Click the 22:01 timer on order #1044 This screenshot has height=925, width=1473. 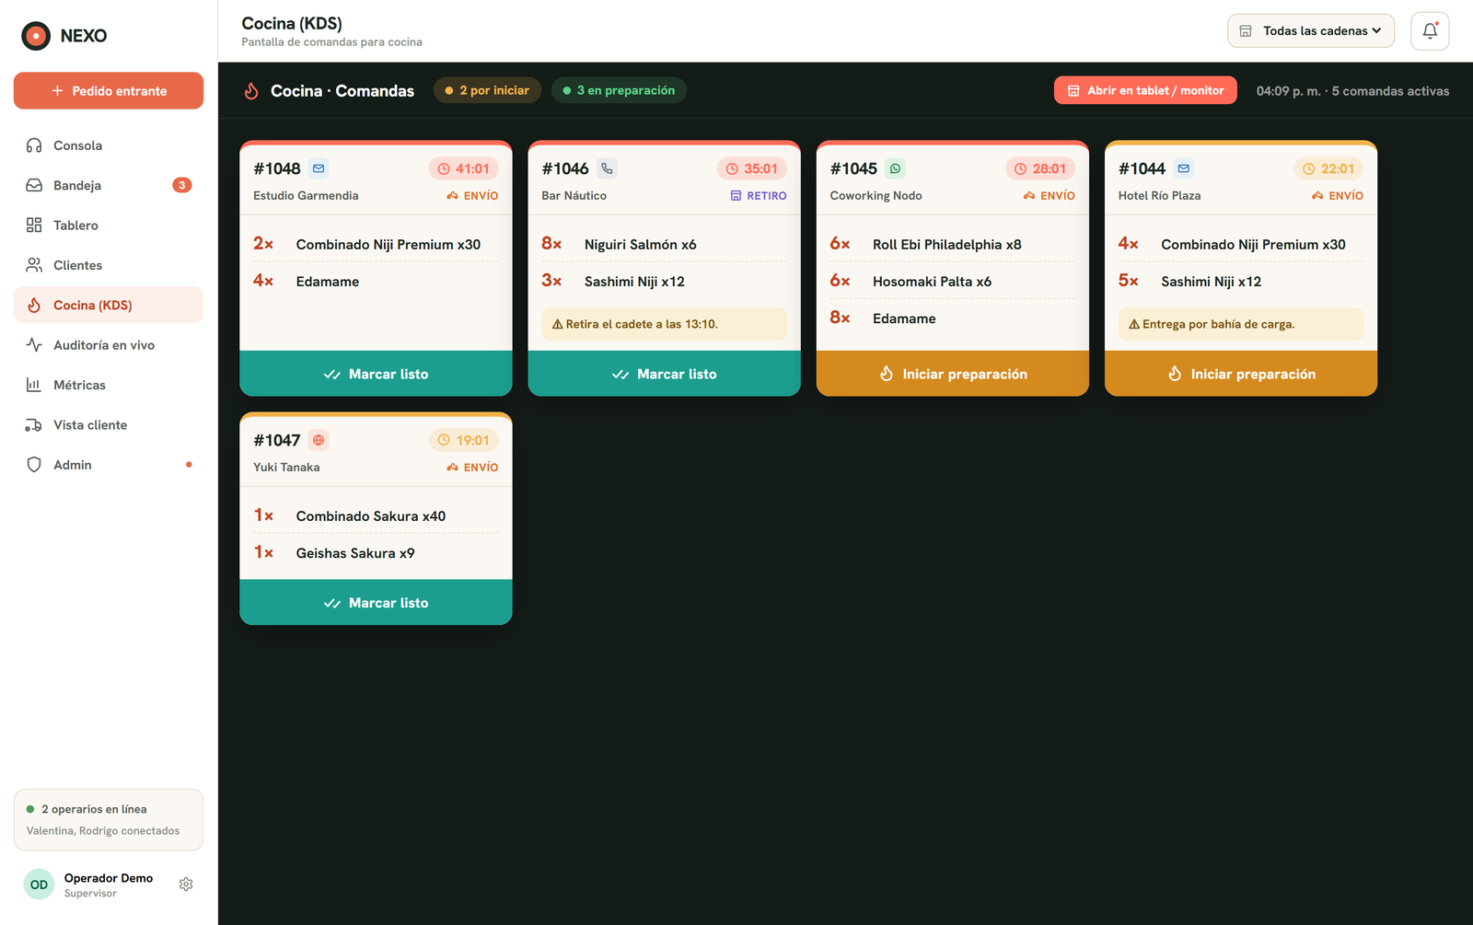(1328, 168)
